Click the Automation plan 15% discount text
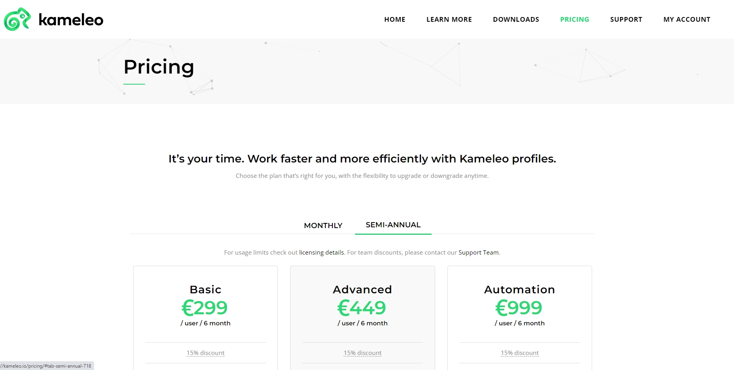The width and height of the screenshot is (734, 370). click(519, 353)
